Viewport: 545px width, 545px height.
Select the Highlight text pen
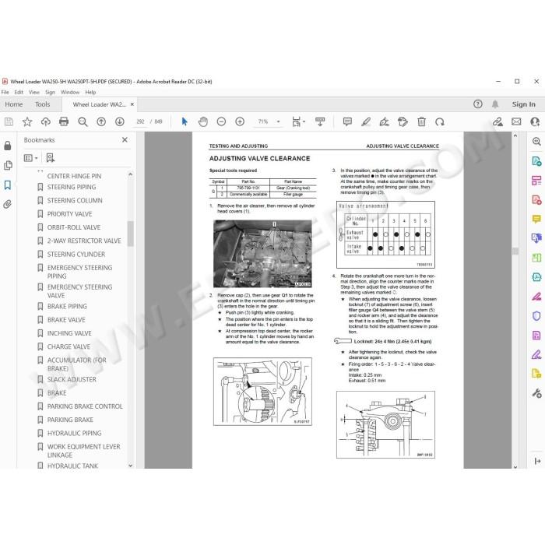[x=366, y=121]
